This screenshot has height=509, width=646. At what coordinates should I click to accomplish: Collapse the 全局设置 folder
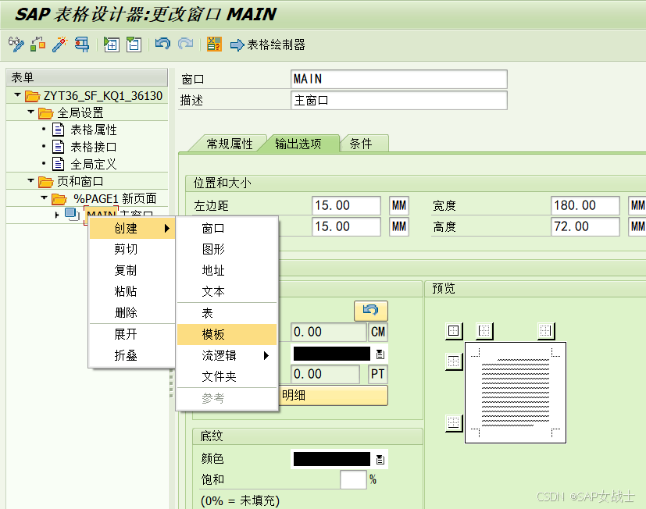tap(30, 112)
